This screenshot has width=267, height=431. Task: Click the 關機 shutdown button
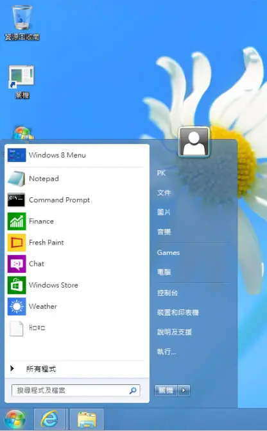pos(166,390)
